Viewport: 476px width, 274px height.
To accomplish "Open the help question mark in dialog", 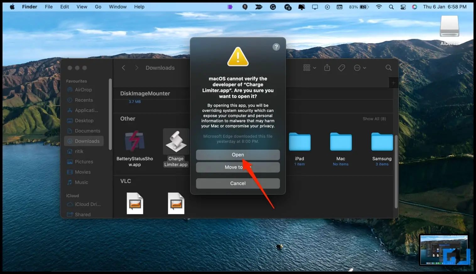I will pyautogui.click(x=276, y=47).
